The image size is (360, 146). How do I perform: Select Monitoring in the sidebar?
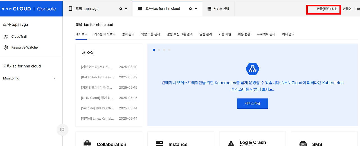tap(11, 78)
